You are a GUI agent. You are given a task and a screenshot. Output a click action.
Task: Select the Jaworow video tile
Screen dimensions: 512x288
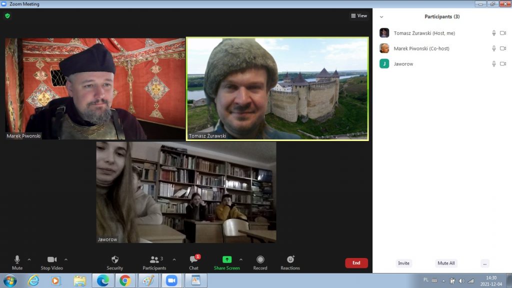point(186,192)
